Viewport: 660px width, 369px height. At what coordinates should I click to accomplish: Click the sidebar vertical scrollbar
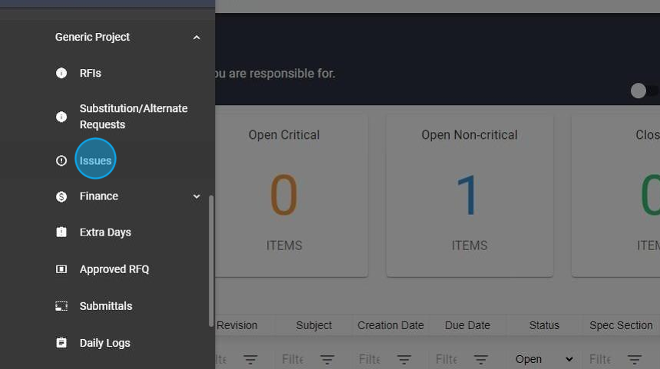(x=211, y=261)
